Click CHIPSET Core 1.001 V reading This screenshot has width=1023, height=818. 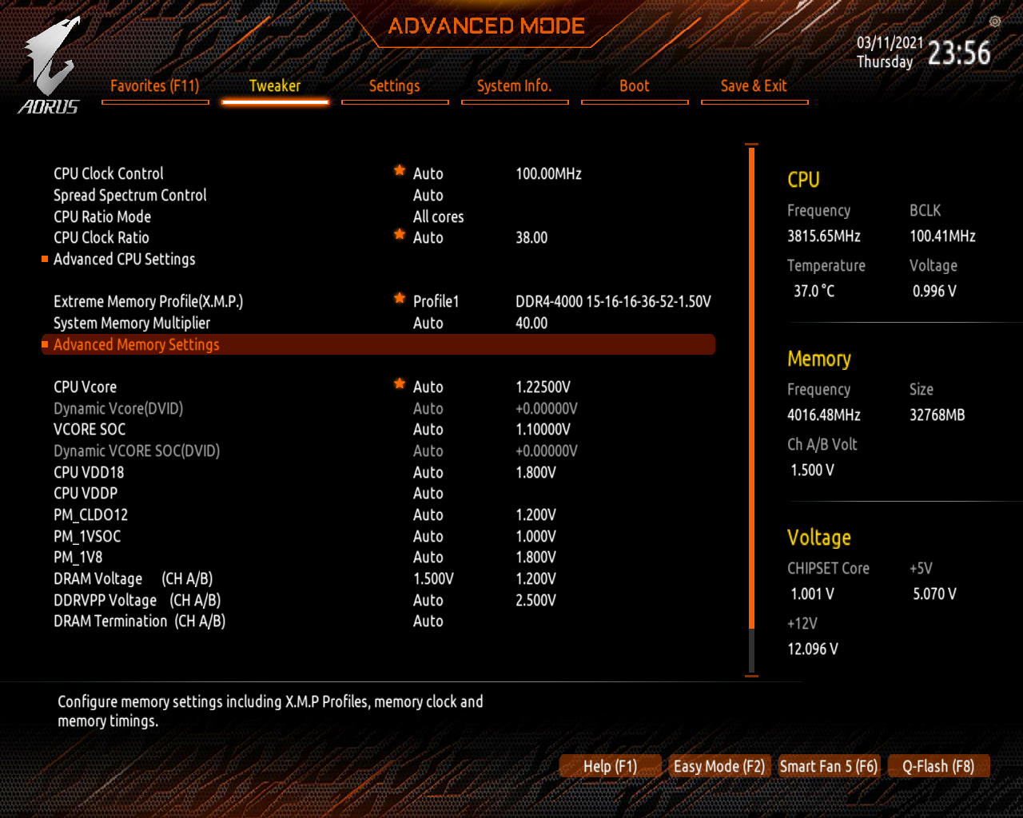[x=813, y=594]
